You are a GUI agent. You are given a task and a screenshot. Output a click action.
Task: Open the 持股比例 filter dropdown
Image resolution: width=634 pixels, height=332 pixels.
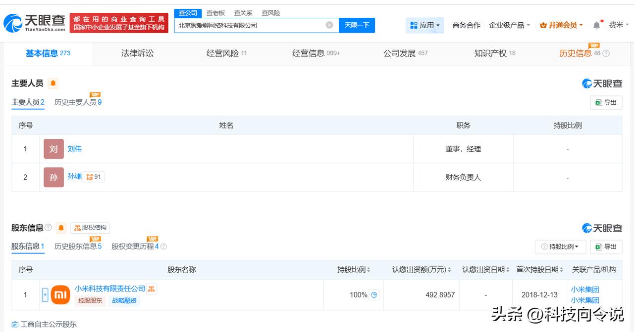point(561,247)
